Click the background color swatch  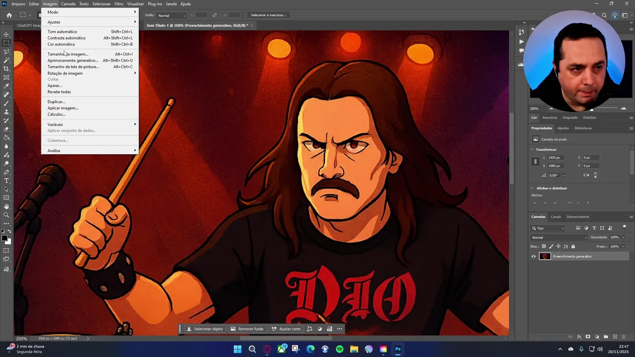(x=8, y=241)
